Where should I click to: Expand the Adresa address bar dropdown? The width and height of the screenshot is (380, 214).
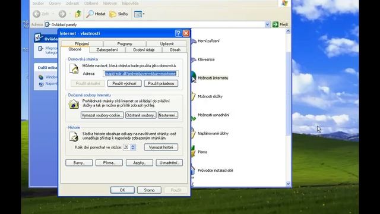[x=267, y=24]
